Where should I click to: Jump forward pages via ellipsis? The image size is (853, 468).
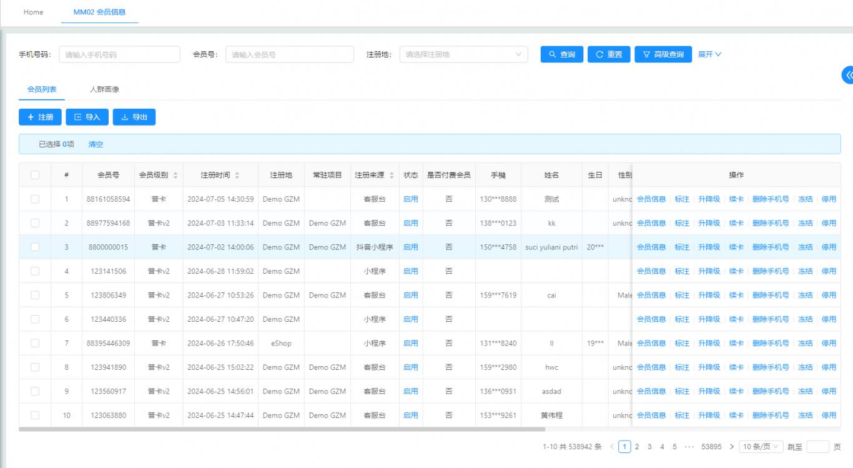click(x=689, y=447)
